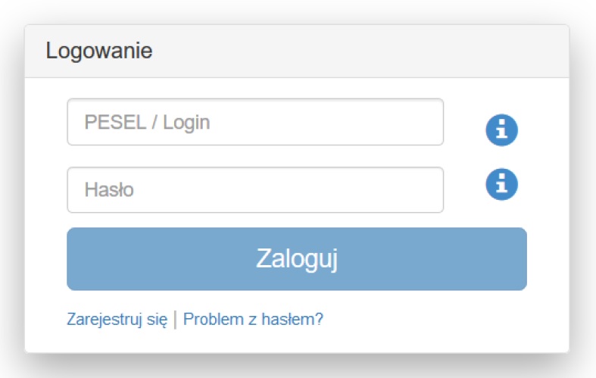
Task: Place cursor in the password text box
Action: point(255,190)
